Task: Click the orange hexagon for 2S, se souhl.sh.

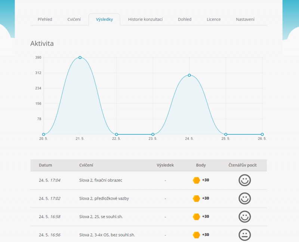Action: point(196,217)
